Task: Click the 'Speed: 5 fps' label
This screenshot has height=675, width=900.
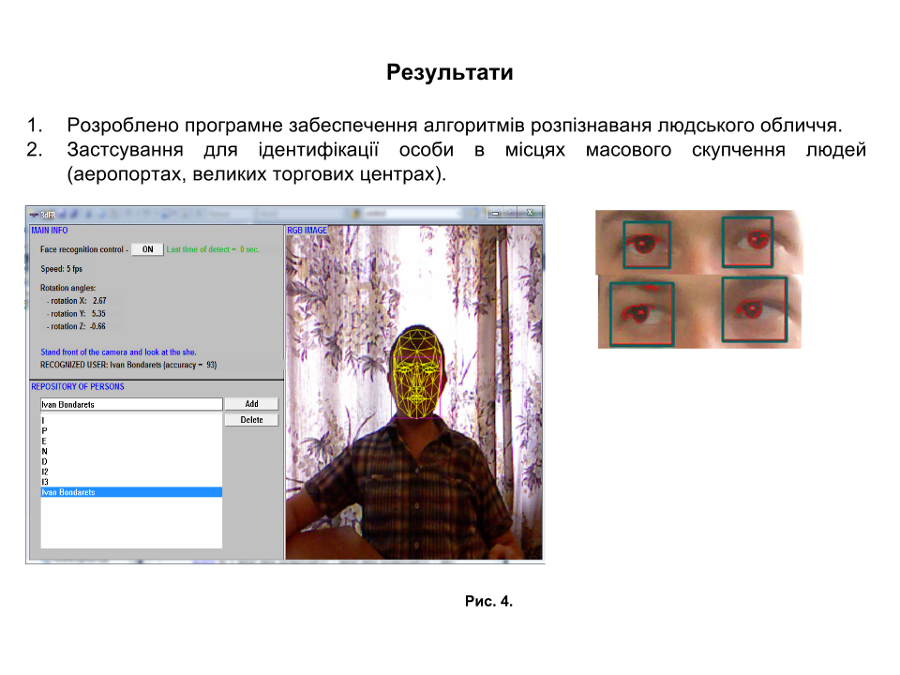Action: pos(62,269)
